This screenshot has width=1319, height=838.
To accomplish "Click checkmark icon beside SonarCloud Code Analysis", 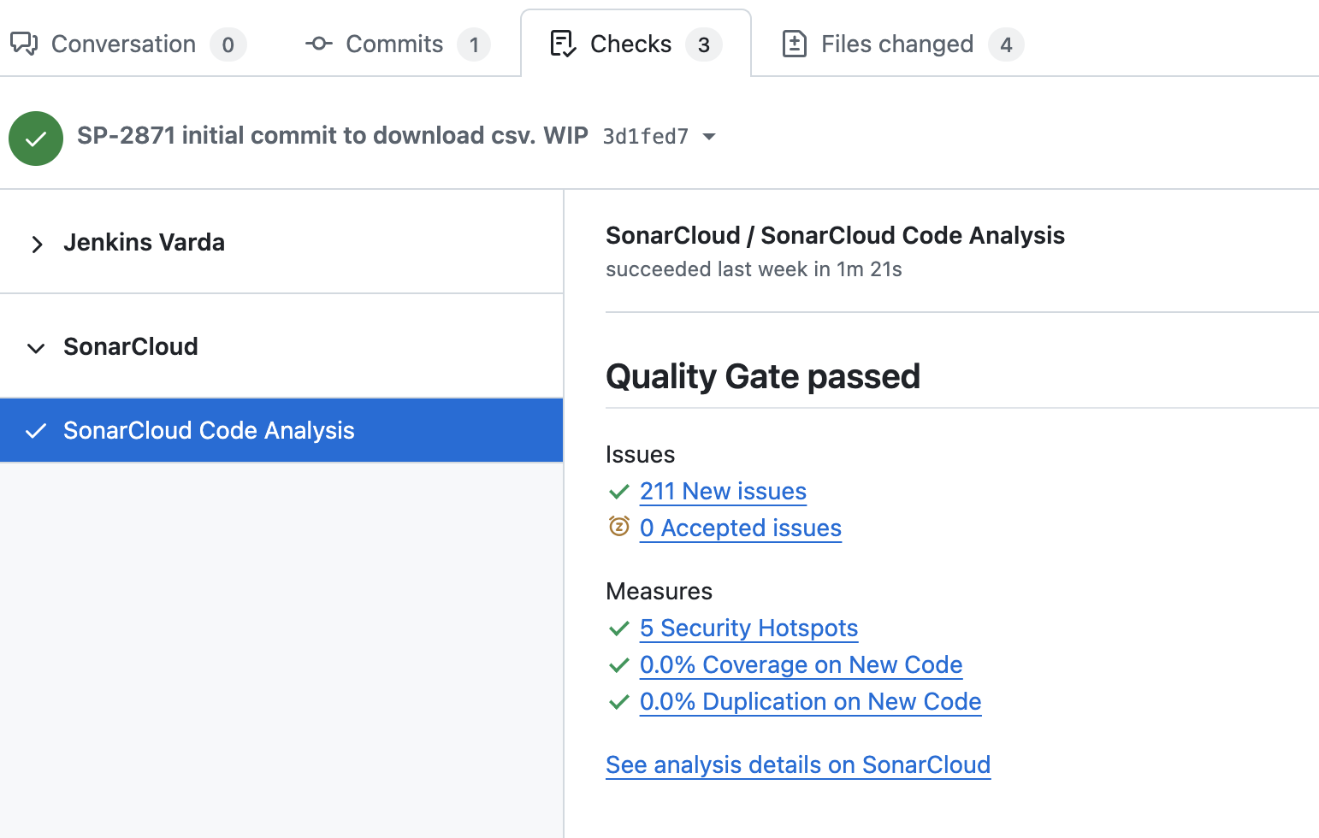I will pos(36,431).
